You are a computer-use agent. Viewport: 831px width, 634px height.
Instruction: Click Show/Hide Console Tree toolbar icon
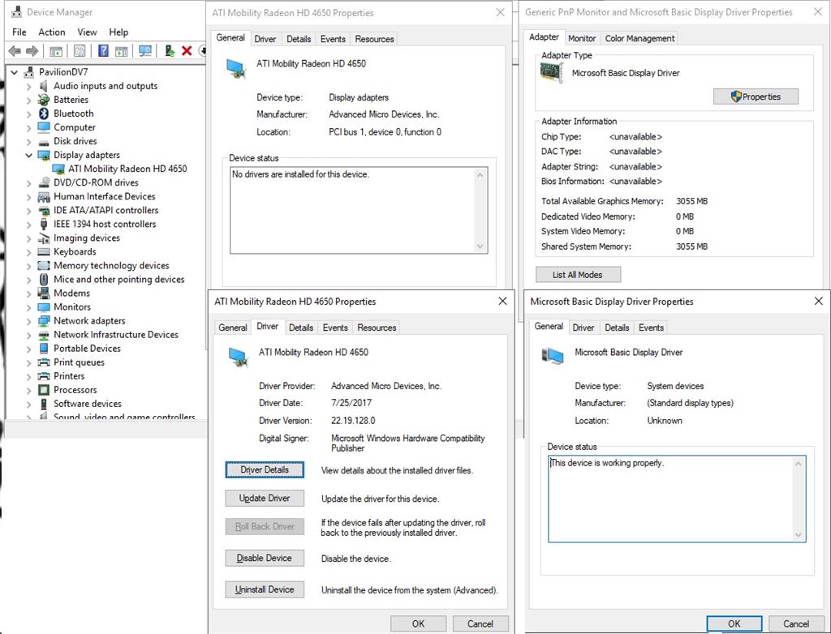point(56,51)
